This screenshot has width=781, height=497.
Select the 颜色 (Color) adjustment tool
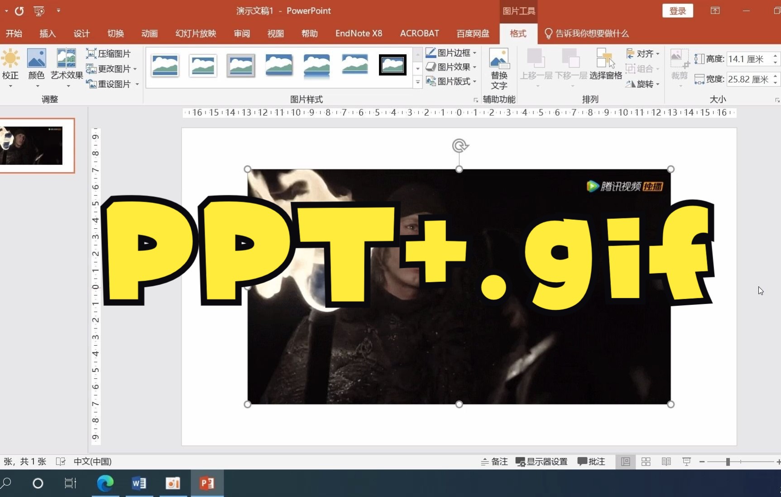tap(36, 68)
